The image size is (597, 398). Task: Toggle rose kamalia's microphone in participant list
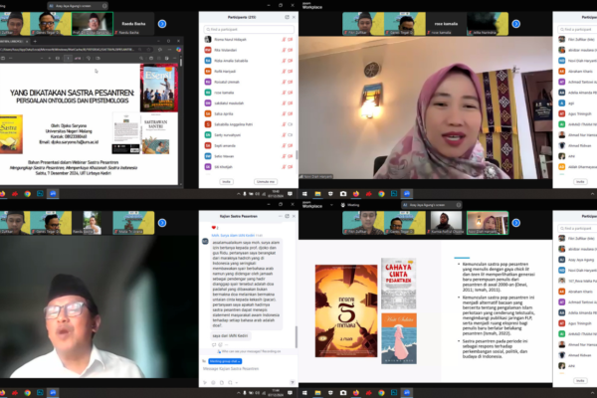(x=284, y=93)
